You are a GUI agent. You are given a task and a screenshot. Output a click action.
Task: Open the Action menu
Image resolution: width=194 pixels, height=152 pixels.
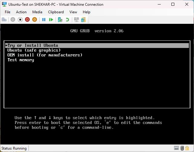21,12
